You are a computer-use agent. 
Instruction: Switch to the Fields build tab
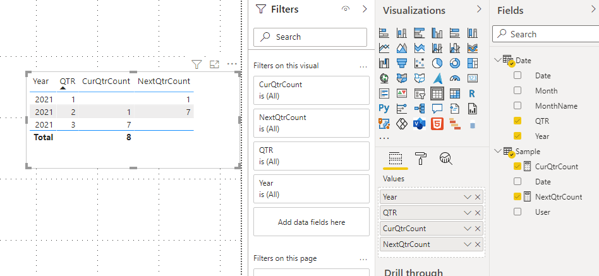pos(396,158)
